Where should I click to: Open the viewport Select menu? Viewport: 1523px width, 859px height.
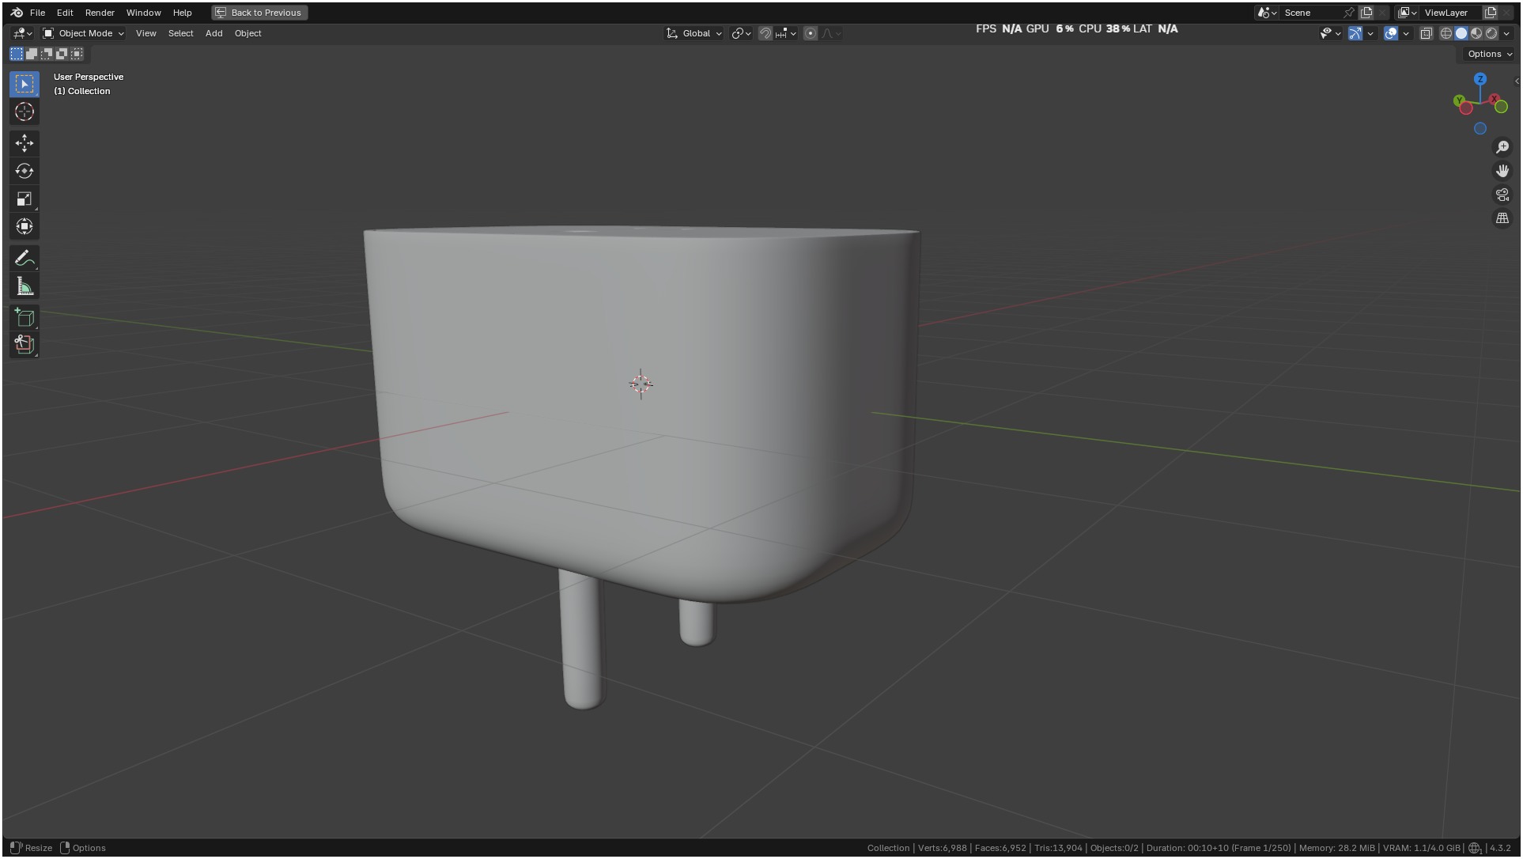click(x=180, y=33)
